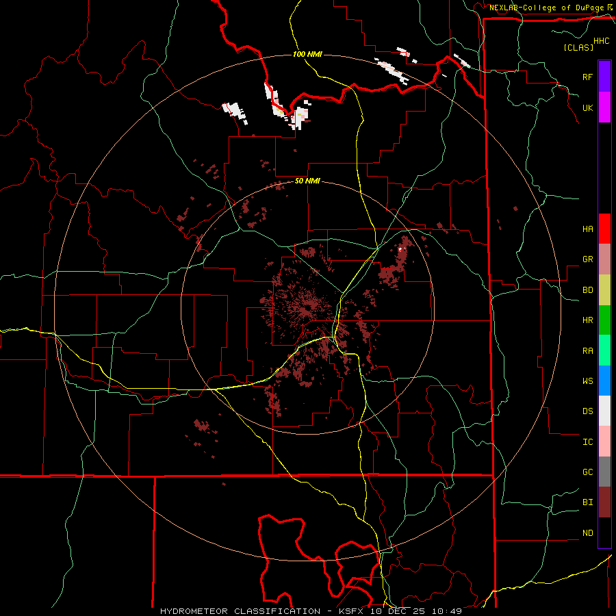Image resolution: width=616 pixels, height=616 pixels.
Task: Click the HA legend label
Action: pos(587,229)
